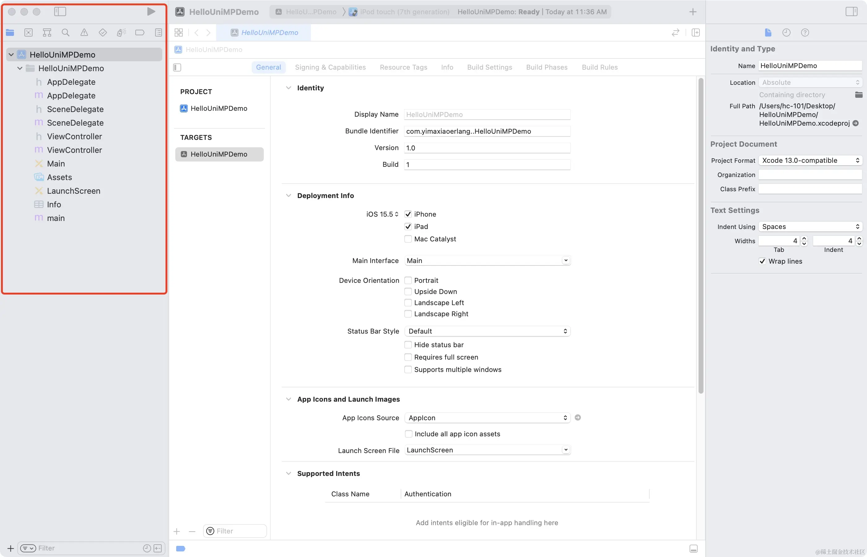Add a new target with plus button

pyautogui.click(x=176, y=531)
